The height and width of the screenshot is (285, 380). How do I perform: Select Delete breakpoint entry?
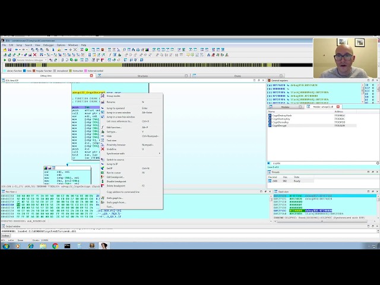(x=131, y=186)
